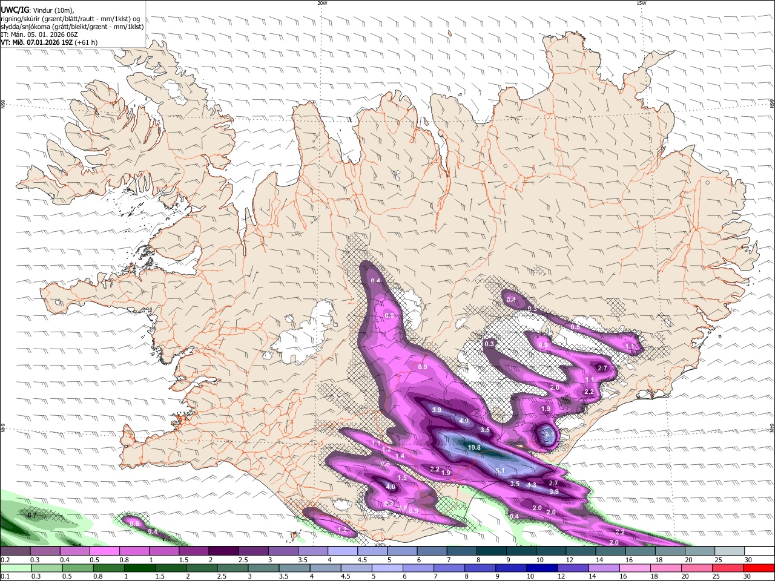Click the 15W longitude label
The height and width of the screenshot is (581, 775).
(x=641, y=3)
